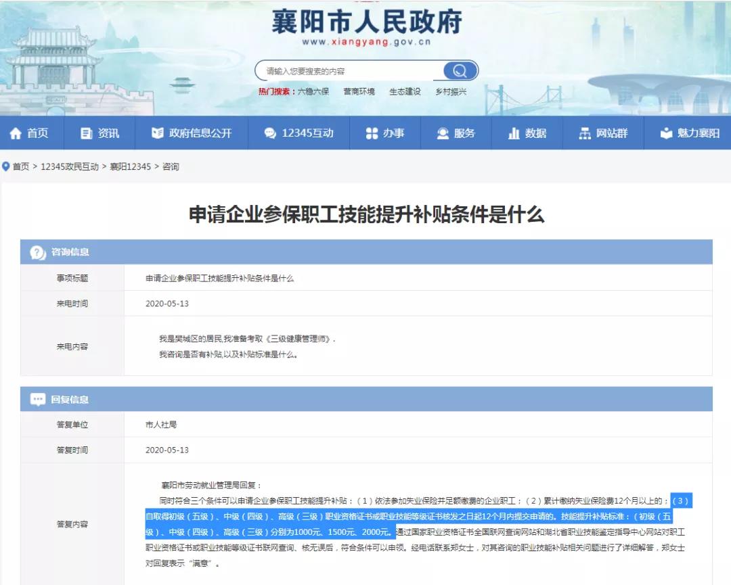Go to 12345政民互动 in breadcrumb
The image size is (731, 585).
coord(70,166)
